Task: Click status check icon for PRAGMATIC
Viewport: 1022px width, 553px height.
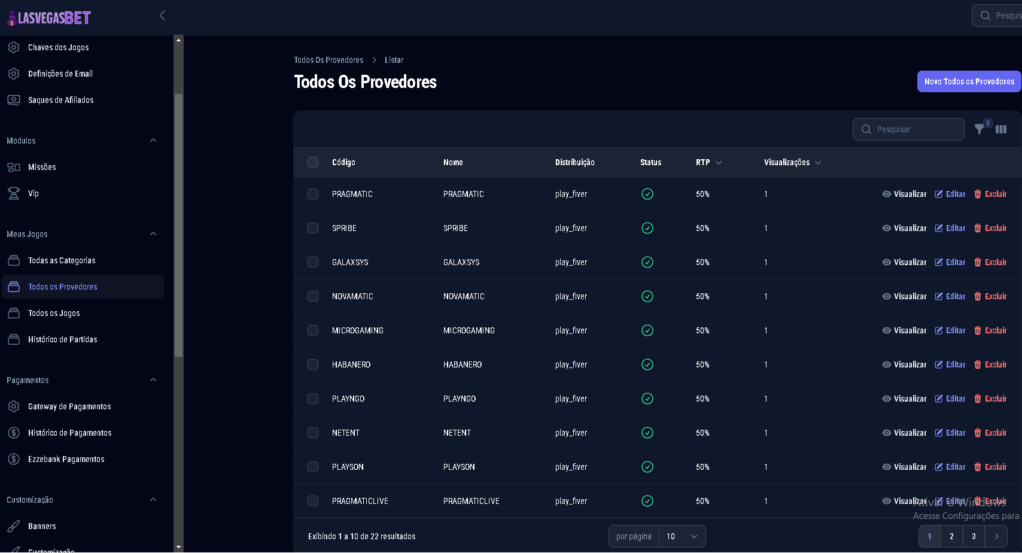Action: point(647,194)
